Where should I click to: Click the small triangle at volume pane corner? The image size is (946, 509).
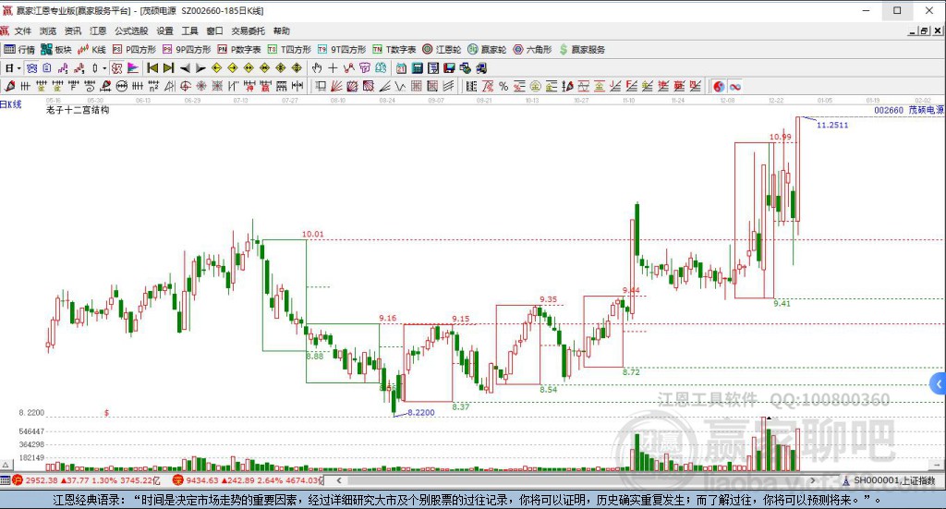click(6, 465)
